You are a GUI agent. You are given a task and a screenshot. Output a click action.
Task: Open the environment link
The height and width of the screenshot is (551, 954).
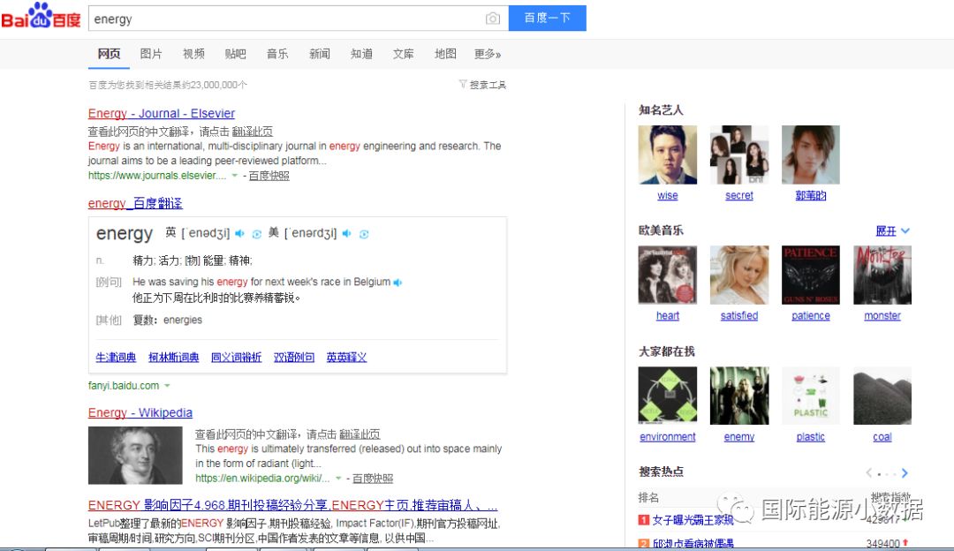(668, 437)
